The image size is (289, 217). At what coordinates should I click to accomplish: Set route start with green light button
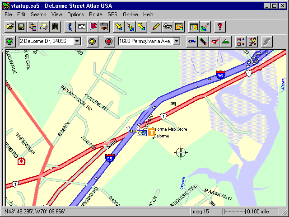click(x=10, y=41)
